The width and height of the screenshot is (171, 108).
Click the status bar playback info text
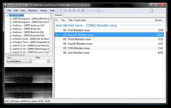27,101
